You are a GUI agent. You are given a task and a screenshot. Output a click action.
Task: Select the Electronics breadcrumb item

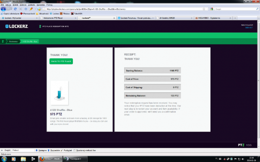pos(13,41)
